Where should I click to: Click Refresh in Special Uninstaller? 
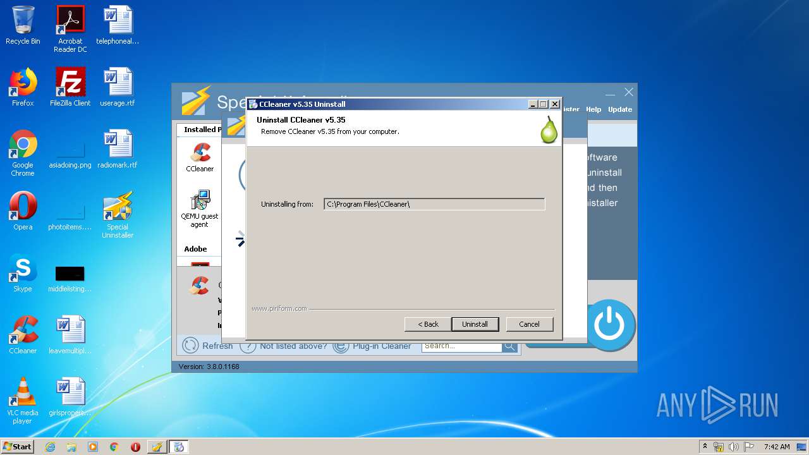(x=207, y=346)
